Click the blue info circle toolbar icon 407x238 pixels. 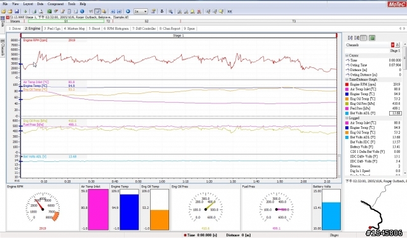tap(82, 11)
